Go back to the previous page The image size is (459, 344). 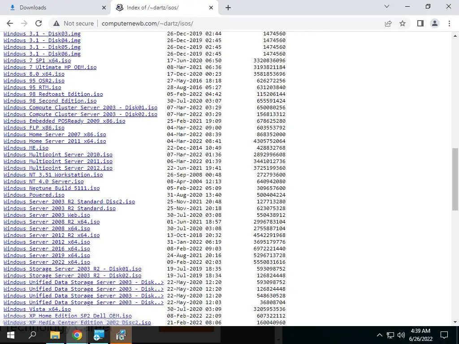[10, 23]
